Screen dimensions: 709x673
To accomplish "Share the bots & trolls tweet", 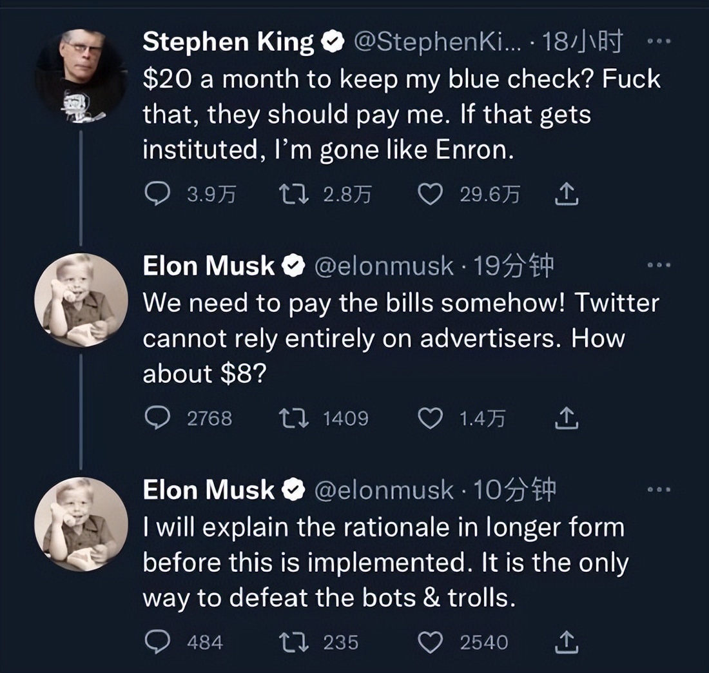I will pos(567,643).
